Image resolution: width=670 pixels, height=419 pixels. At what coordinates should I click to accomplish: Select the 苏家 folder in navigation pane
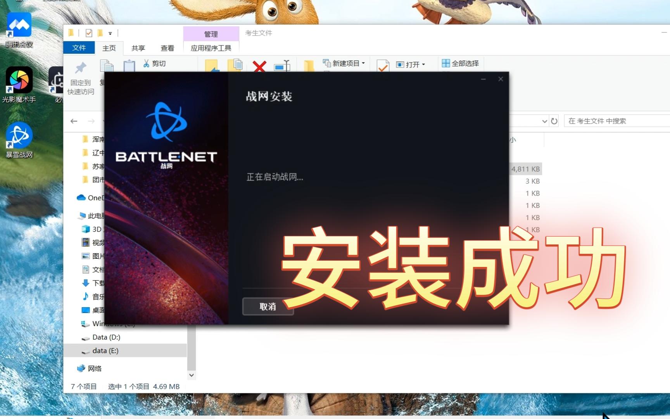coord(93,166)
